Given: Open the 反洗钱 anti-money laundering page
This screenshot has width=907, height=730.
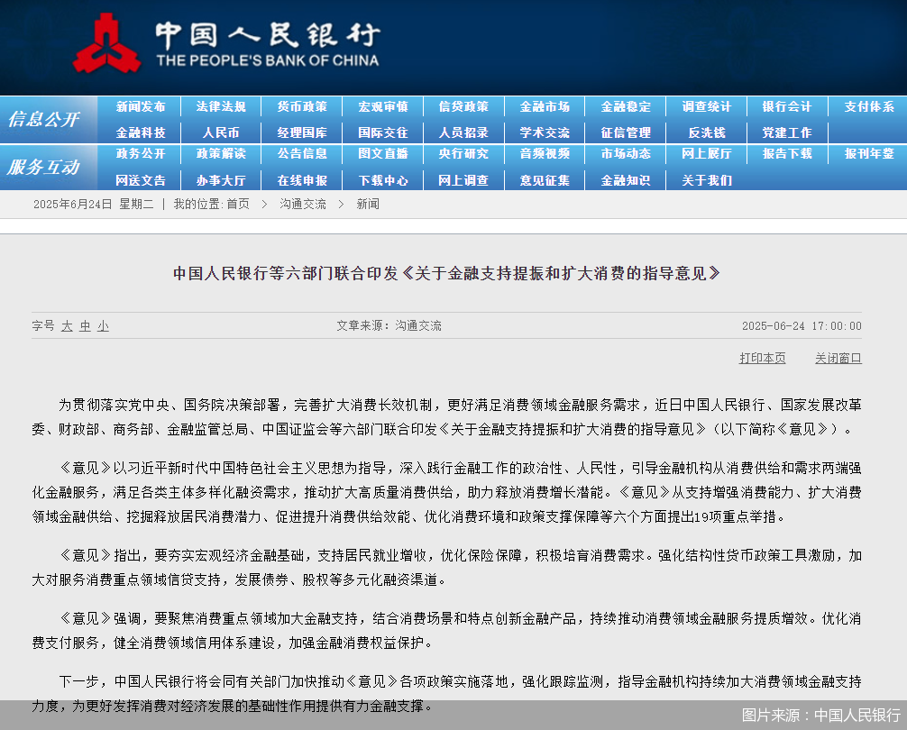Looking at the screenshot, I should tap(706, 132).
